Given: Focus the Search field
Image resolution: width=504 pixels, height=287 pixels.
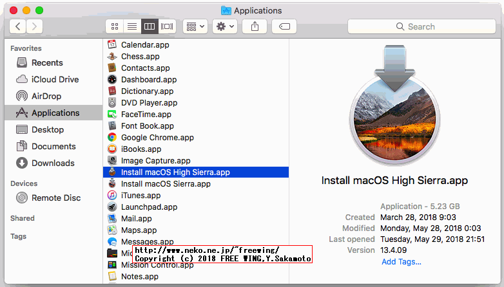Looking at the screenshot, I should coord(422,26).
